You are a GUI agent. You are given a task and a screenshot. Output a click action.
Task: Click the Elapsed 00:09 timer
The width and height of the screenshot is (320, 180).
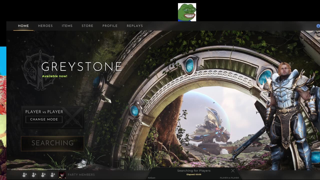pos(194,174)
